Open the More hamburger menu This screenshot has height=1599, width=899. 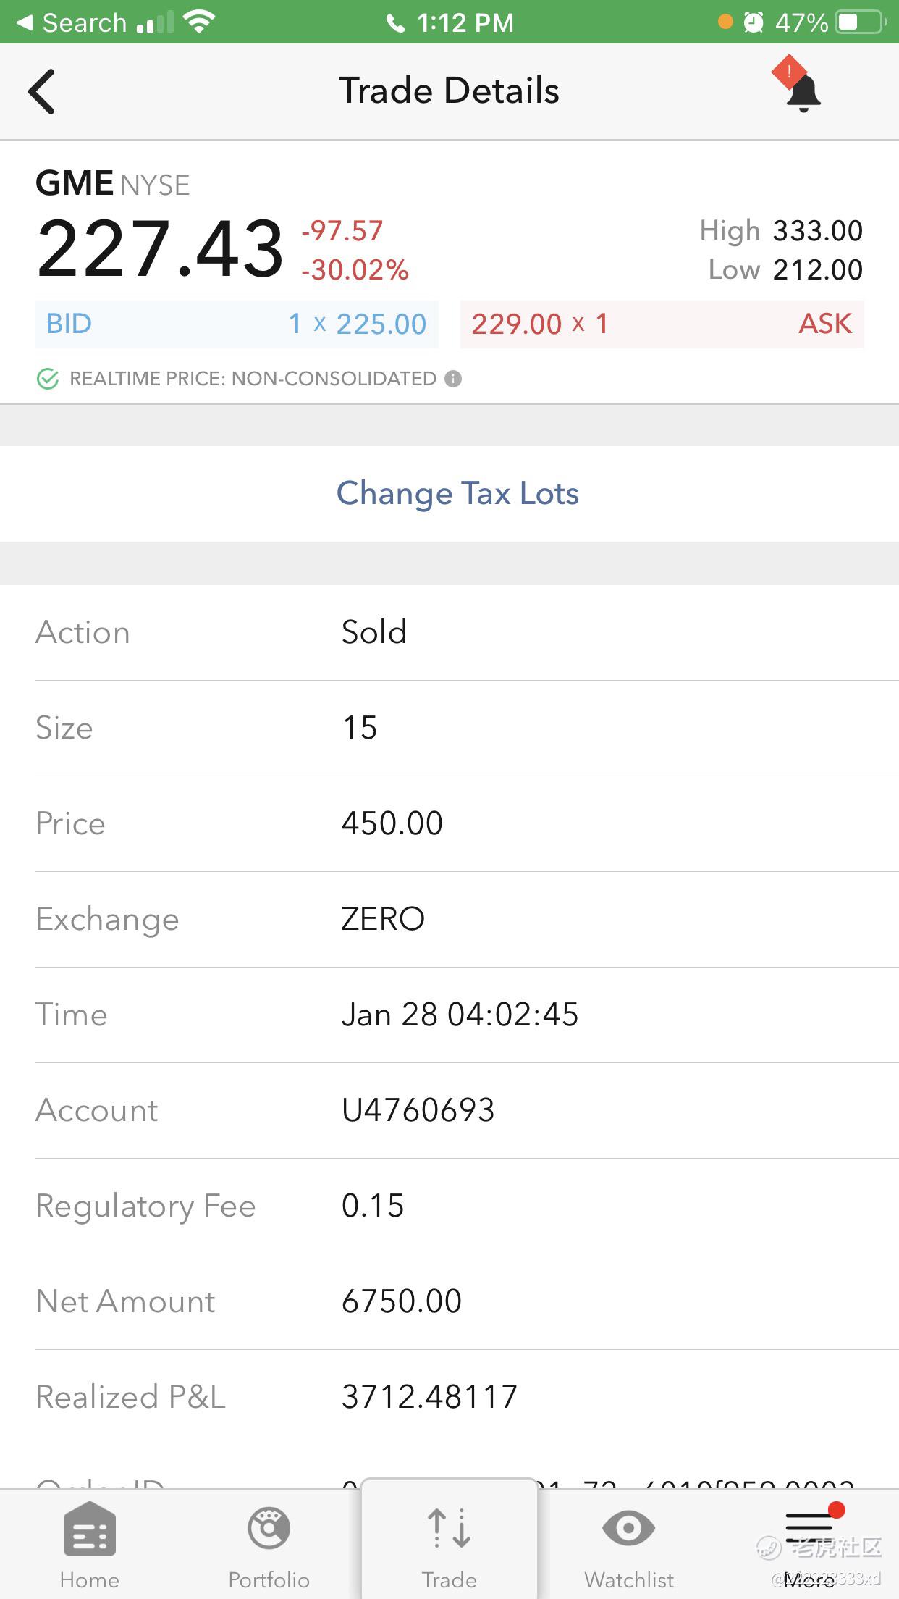pos(809,1528)
